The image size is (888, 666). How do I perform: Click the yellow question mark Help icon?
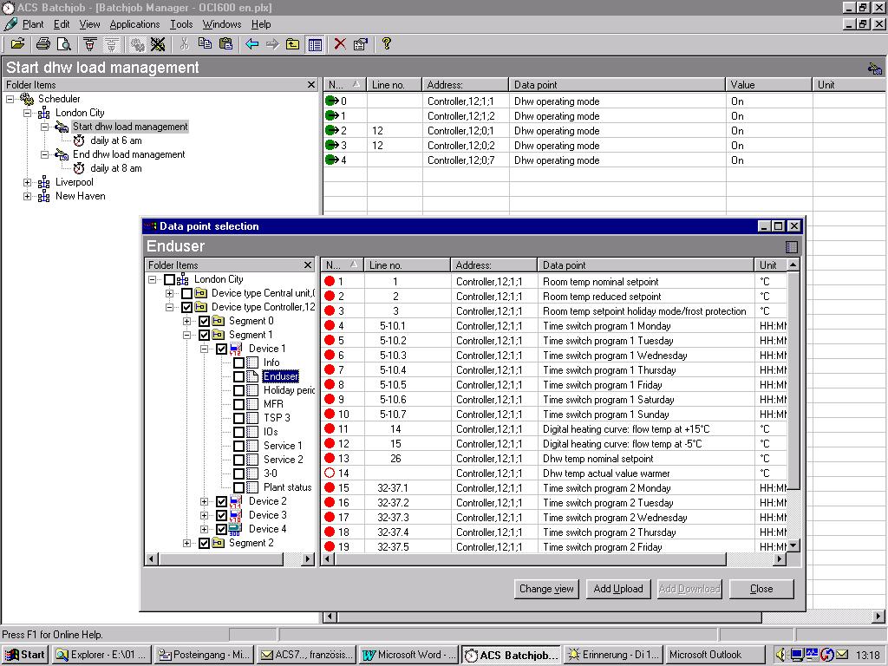coord(386,43)
